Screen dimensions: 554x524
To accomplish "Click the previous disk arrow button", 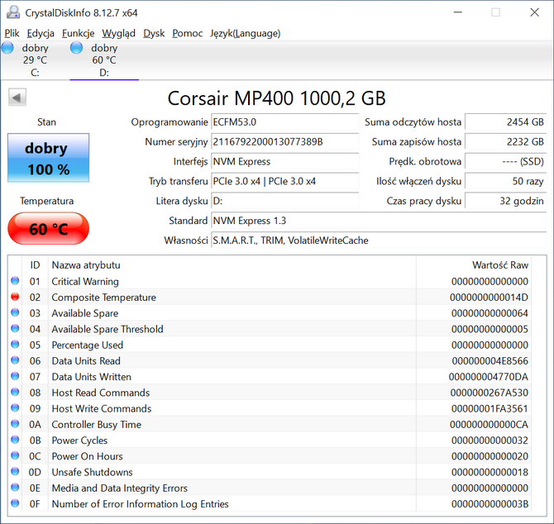I will [x=17, y=98].
